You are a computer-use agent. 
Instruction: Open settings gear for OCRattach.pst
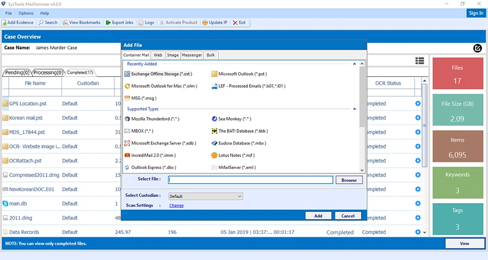(x=418, y=160)
